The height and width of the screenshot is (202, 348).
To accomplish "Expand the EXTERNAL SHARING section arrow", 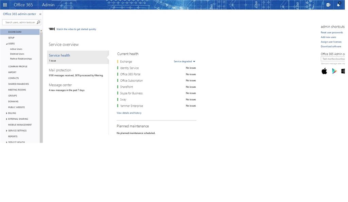I will (x=7, y=119).
